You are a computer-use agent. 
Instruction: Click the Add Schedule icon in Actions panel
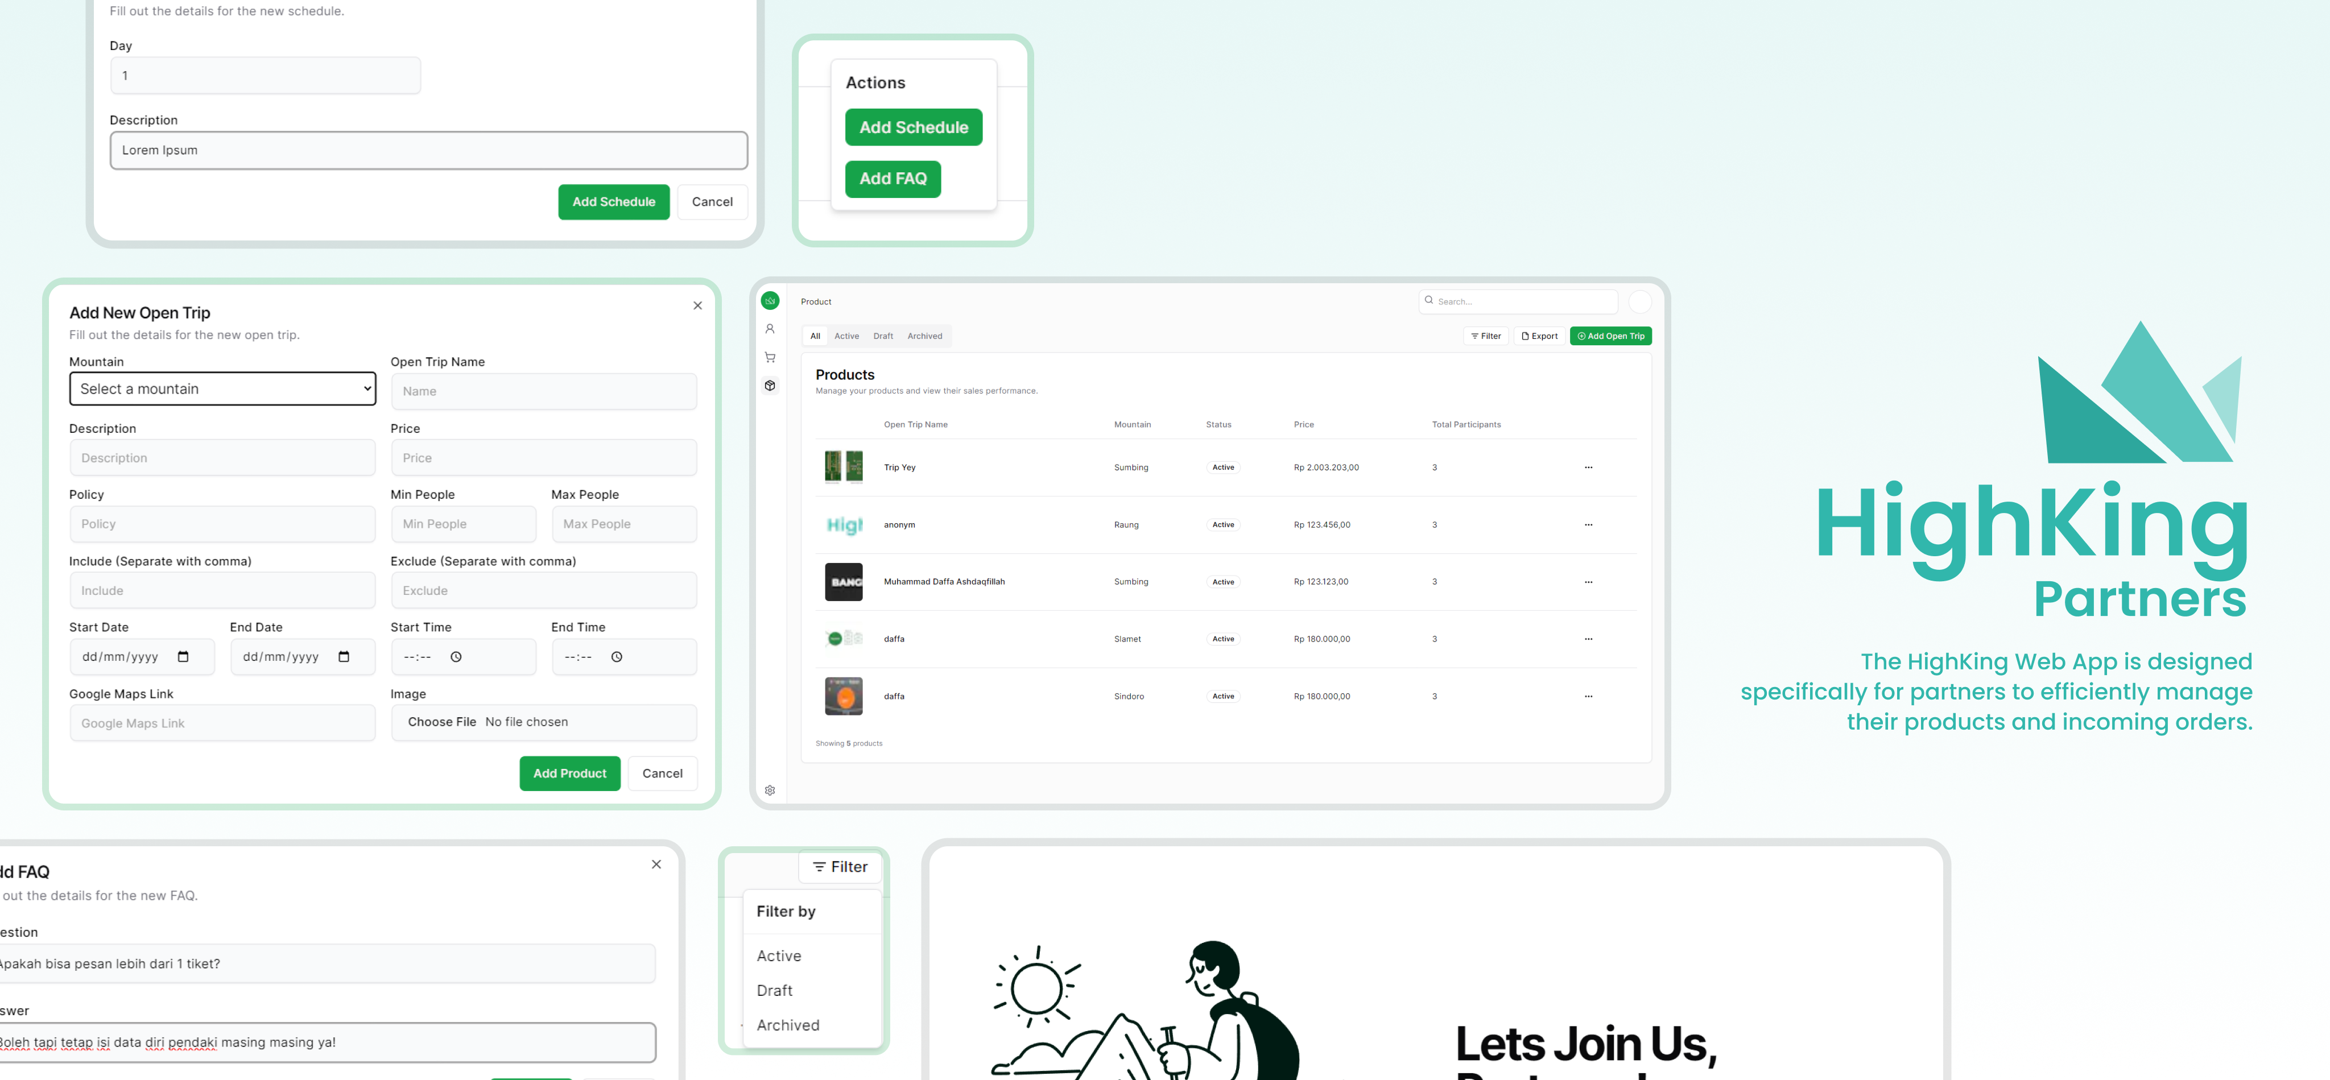tap(912, 126)
